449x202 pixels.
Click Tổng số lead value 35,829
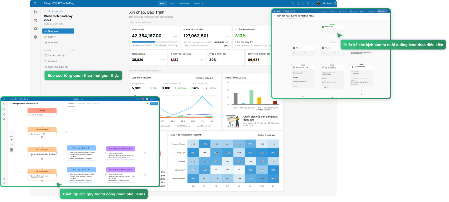(x=138, y=60)
